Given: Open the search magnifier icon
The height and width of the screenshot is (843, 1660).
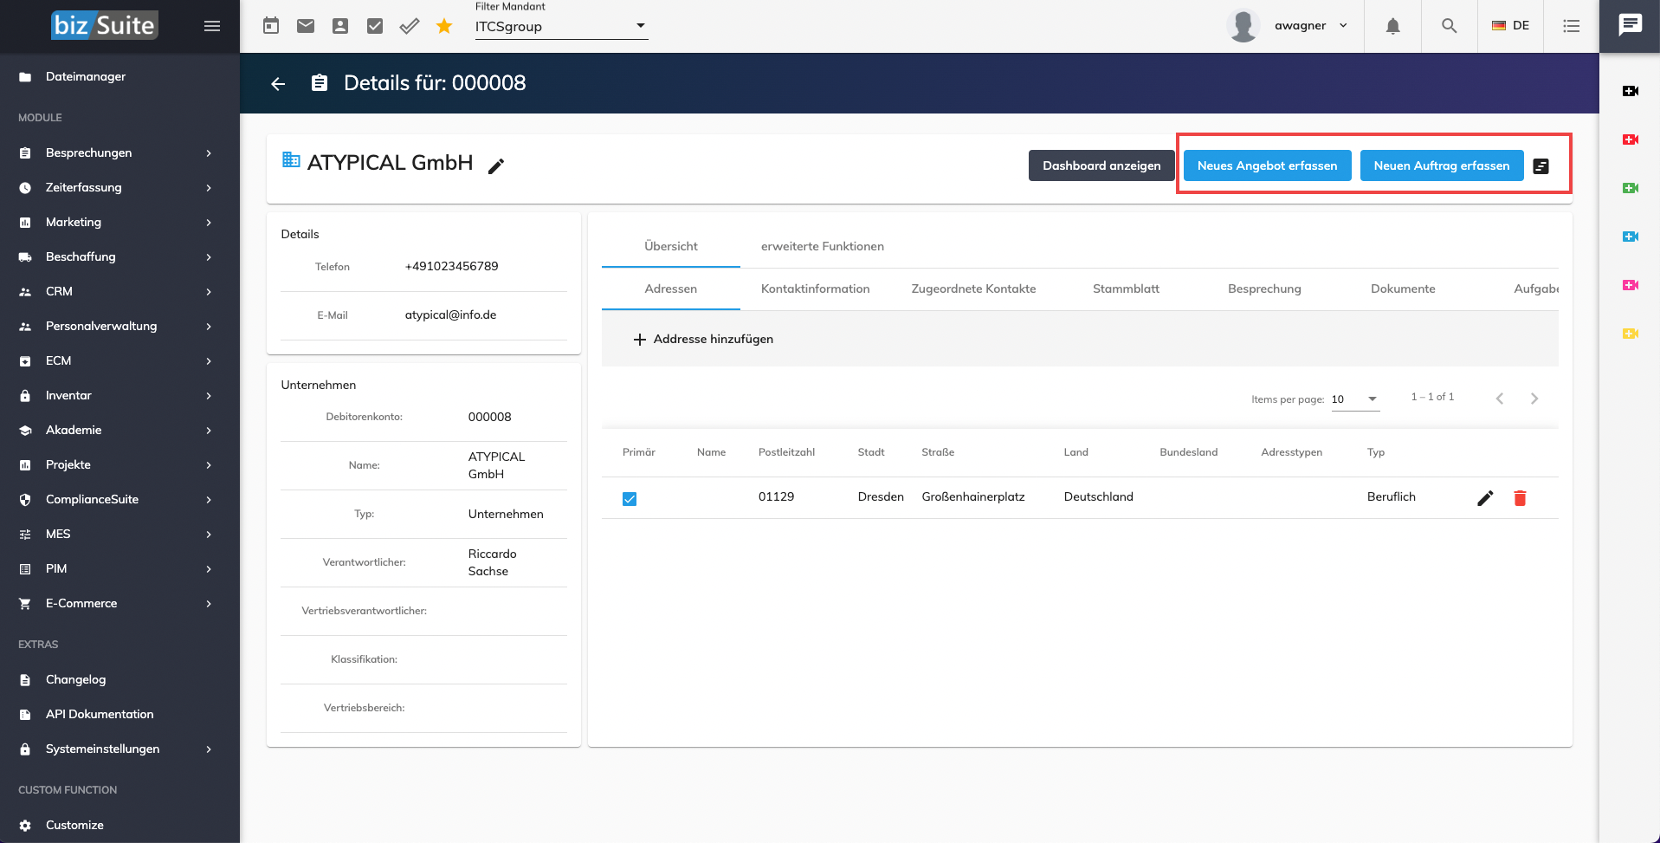Looking at the screenshot, I should (1449, 26).
